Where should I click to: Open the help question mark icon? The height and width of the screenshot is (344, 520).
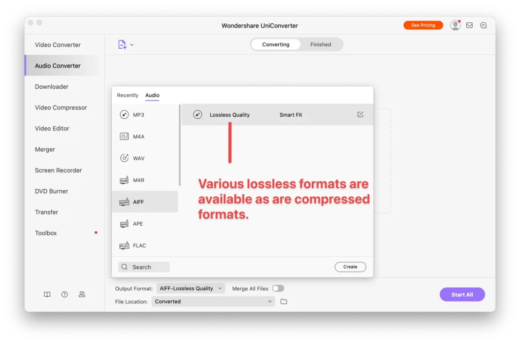64,294
